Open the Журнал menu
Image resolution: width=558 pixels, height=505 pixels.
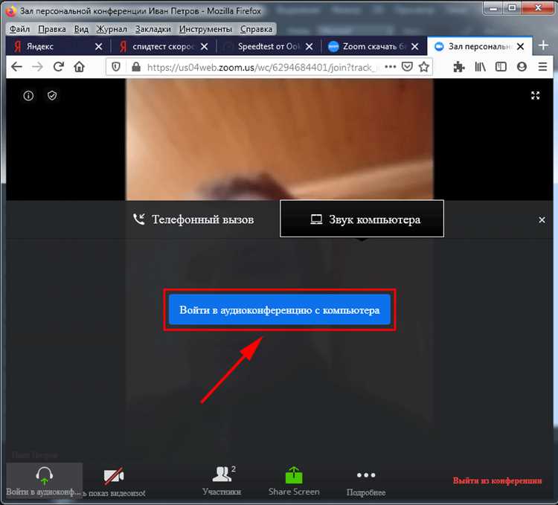tap(112, 29)
